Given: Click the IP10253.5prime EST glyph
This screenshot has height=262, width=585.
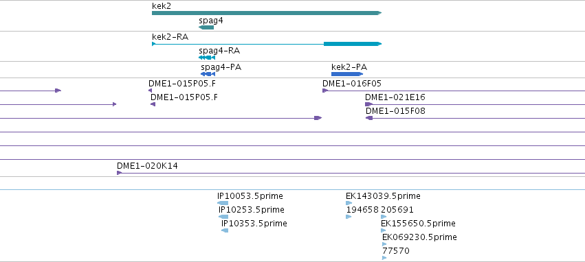Looking at the screenshot, I should coord(223,217).
